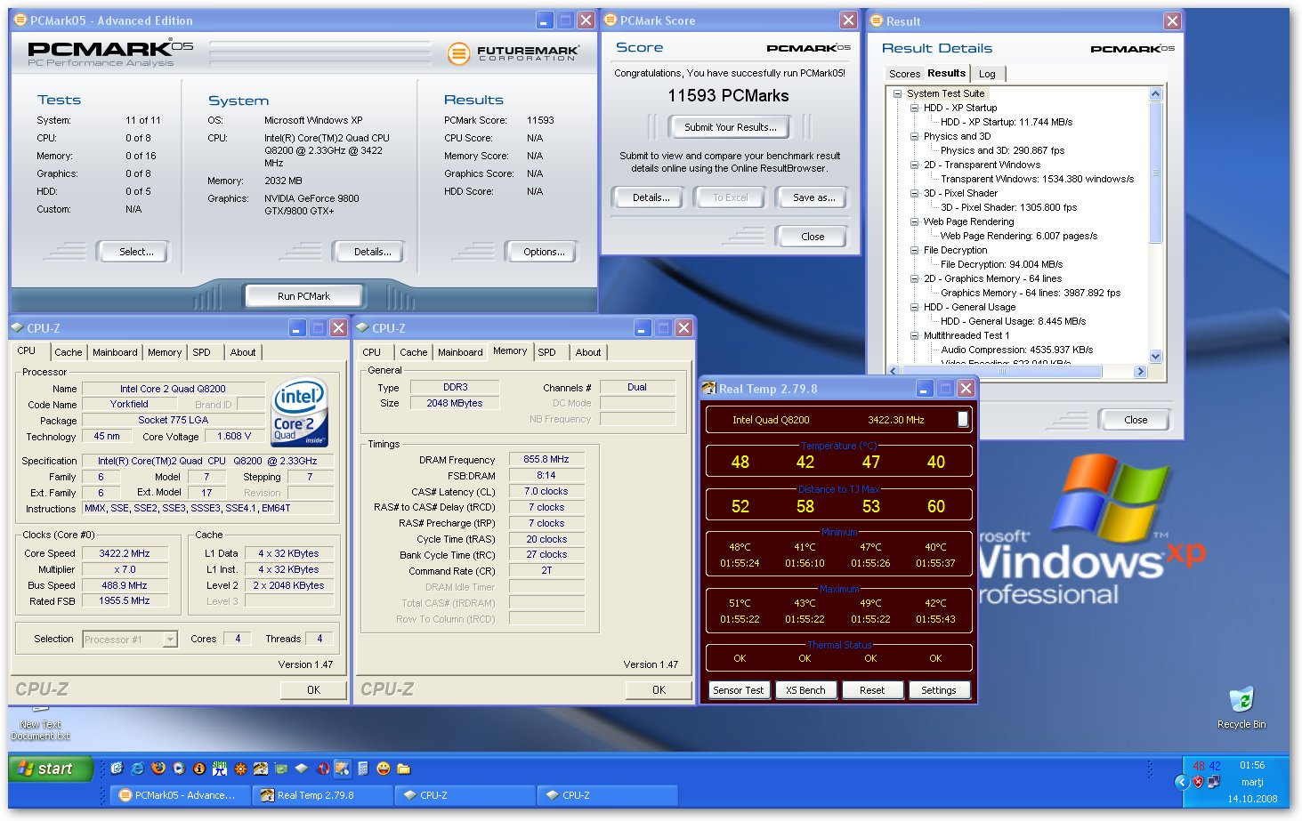Click the orange info quick launch icon
The width and height of the screenshot is (1302, 821).
(199, 769)
